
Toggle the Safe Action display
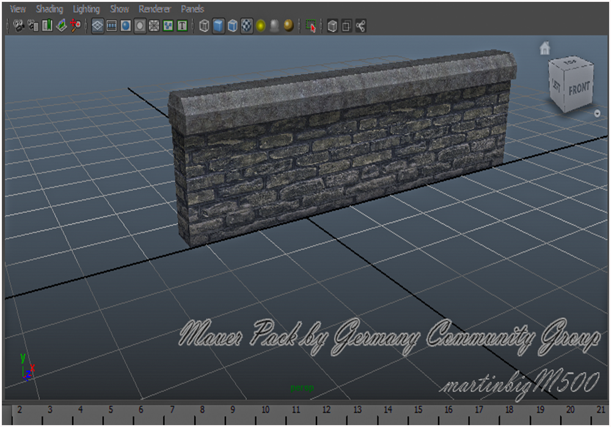[168, 26]
